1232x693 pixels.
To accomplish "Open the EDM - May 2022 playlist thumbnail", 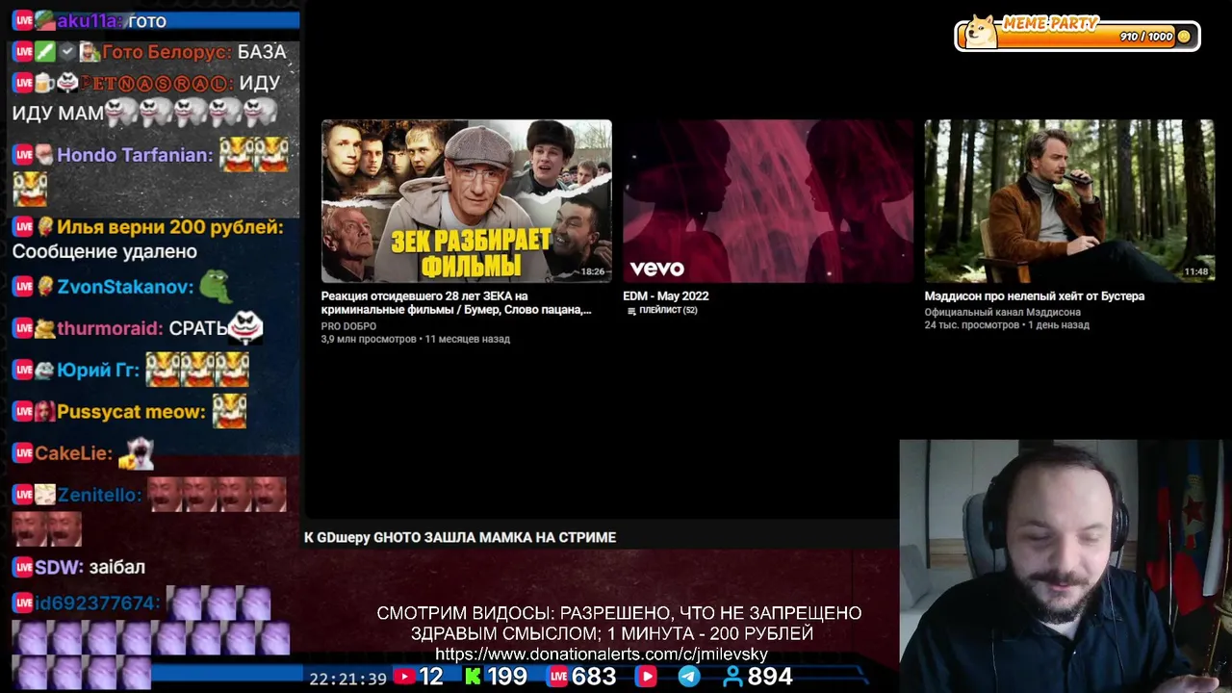I will (x=767, y=201).
